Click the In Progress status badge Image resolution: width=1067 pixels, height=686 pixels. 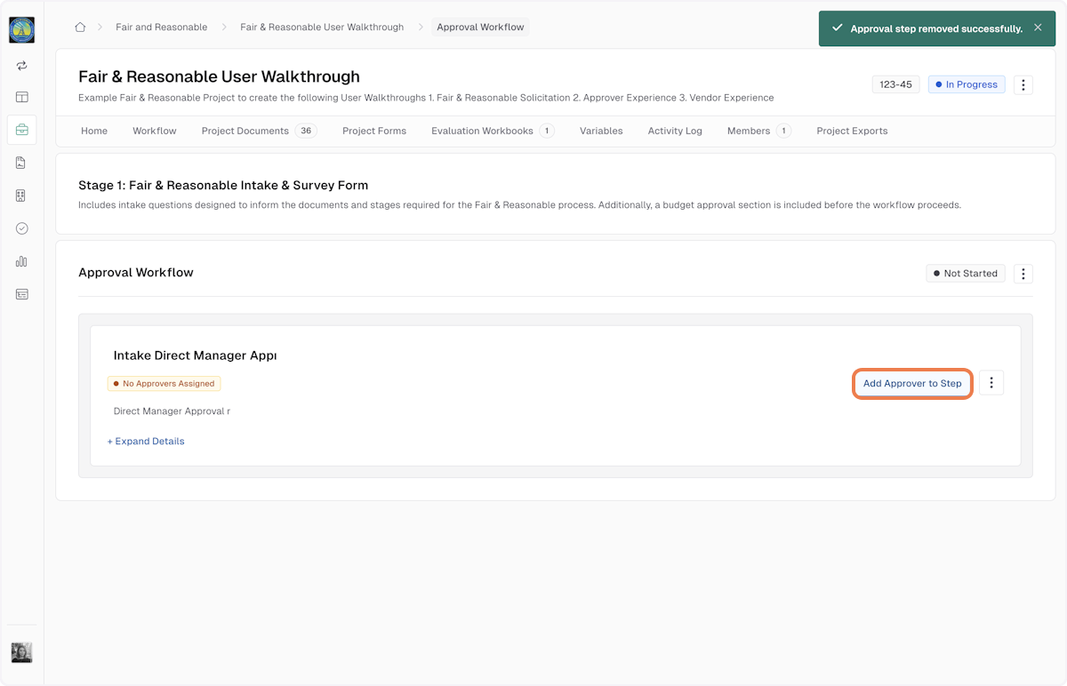pos(967,85)
